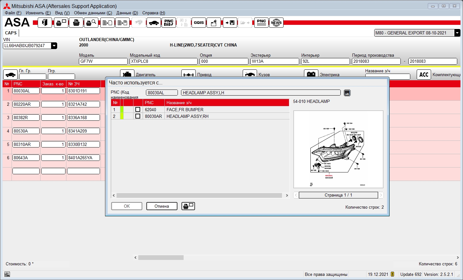463x280 pixels.
Task: Click part number 8321A742 in row 2
Action: pos(83,104)
